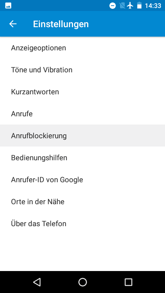Open Anrufer-ID von Google

point(82,179)
